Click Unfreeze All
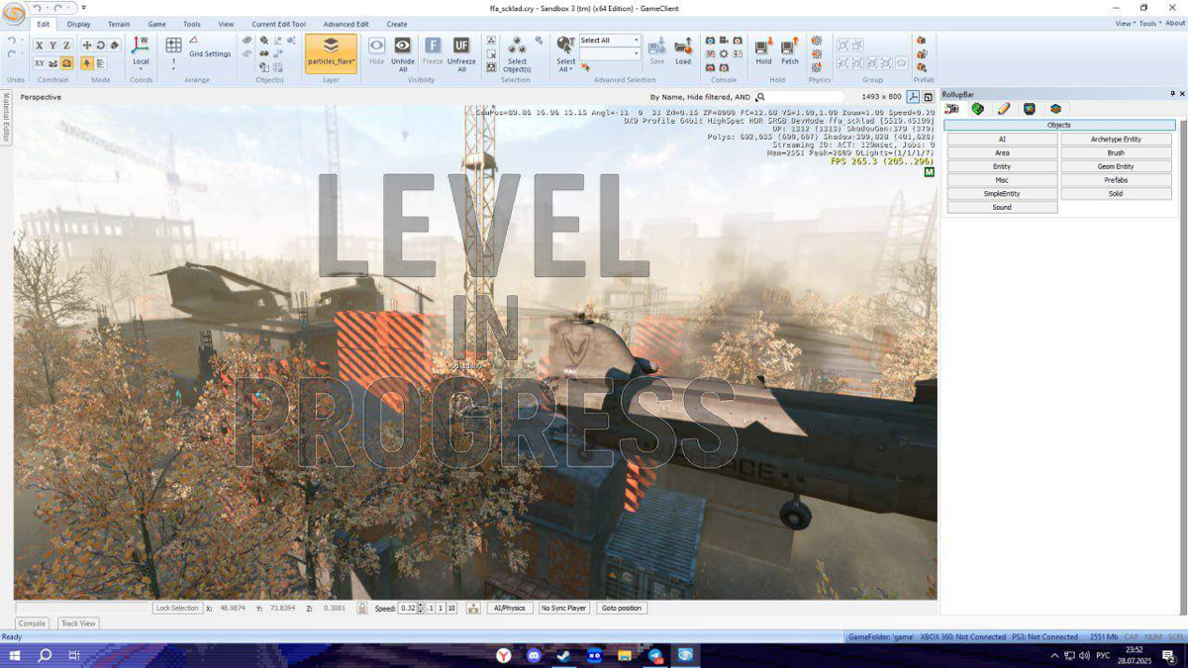This screenshot has width=1188, height=668. 461,53
